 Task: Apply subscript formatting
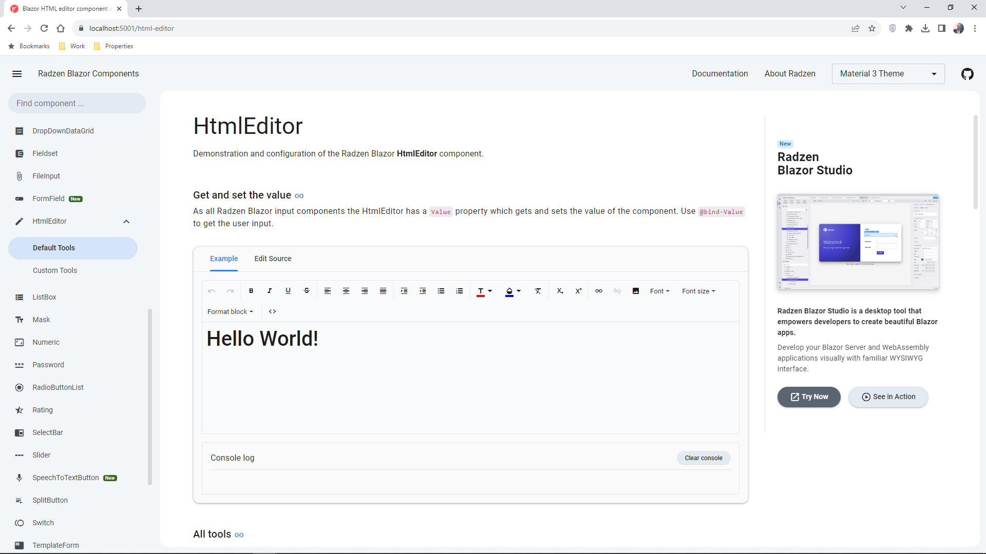[559, 291]
